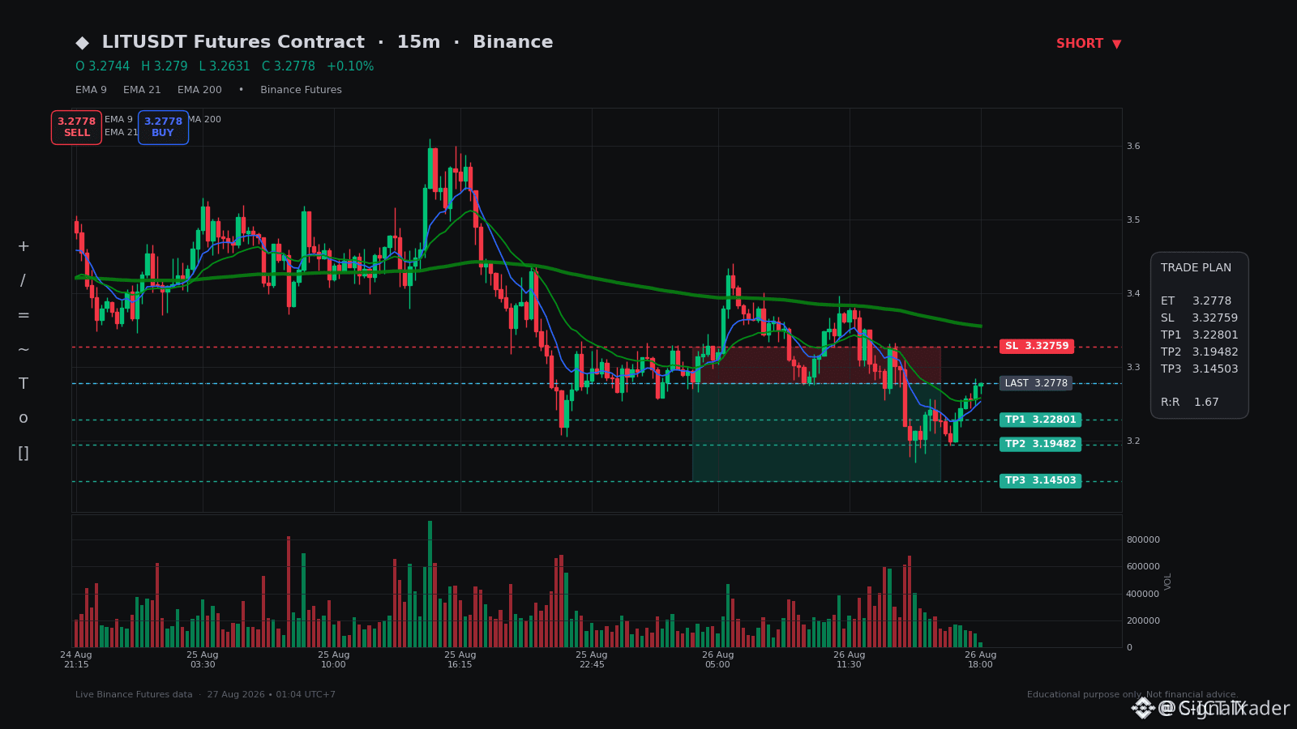Click the TP2 row in Trade Plan panel
The image size is (1297, 729).
[x=1199, y=352]
